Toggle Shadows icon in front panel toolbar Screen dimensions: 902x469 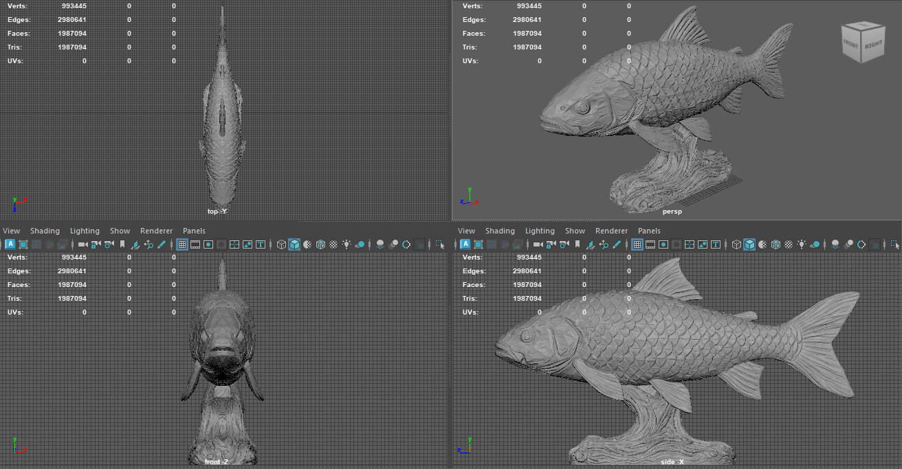(x=360, y=244)
